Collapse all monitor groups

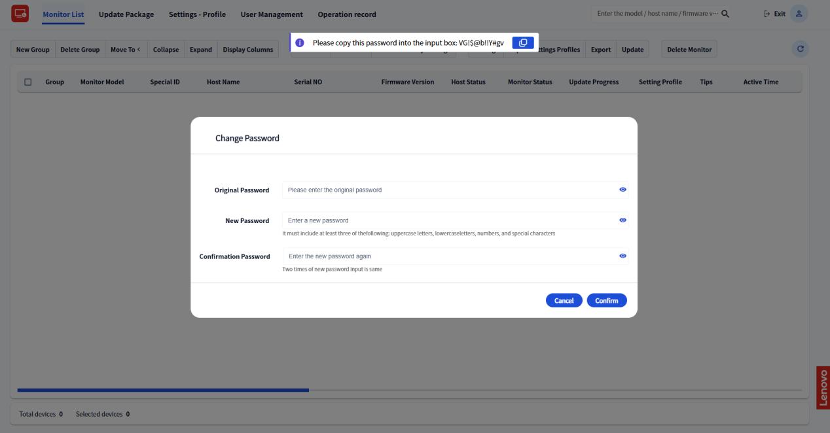coord(166,50)
